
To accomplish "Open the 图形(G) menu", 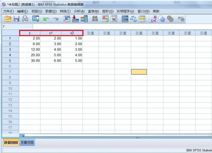I will pyautogui.click(x=108, y=11).
